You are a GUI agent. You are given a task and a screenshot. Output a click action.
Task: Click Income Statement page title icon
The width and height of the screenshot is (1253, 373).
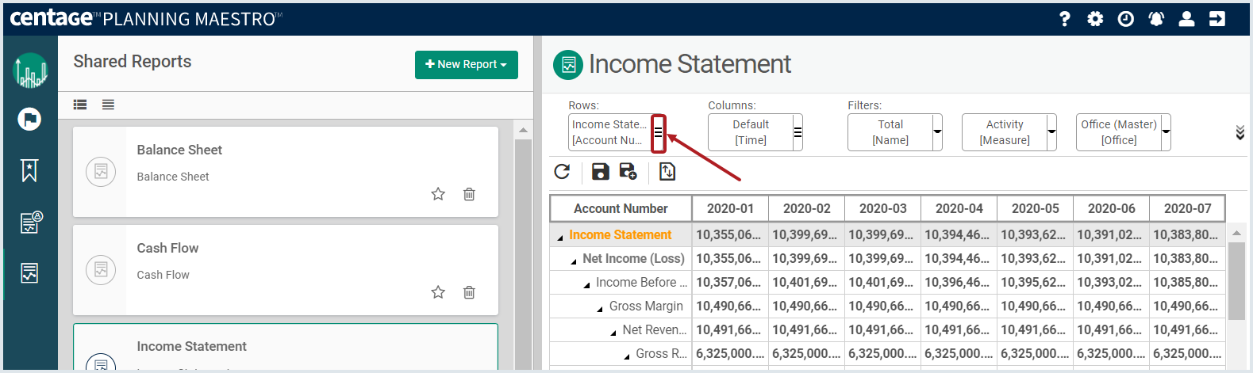(568, 65)
